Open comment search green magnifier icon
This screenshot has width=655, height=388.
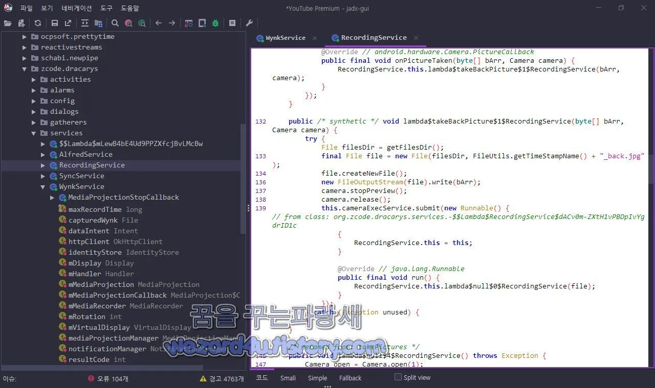pos(142,23)
